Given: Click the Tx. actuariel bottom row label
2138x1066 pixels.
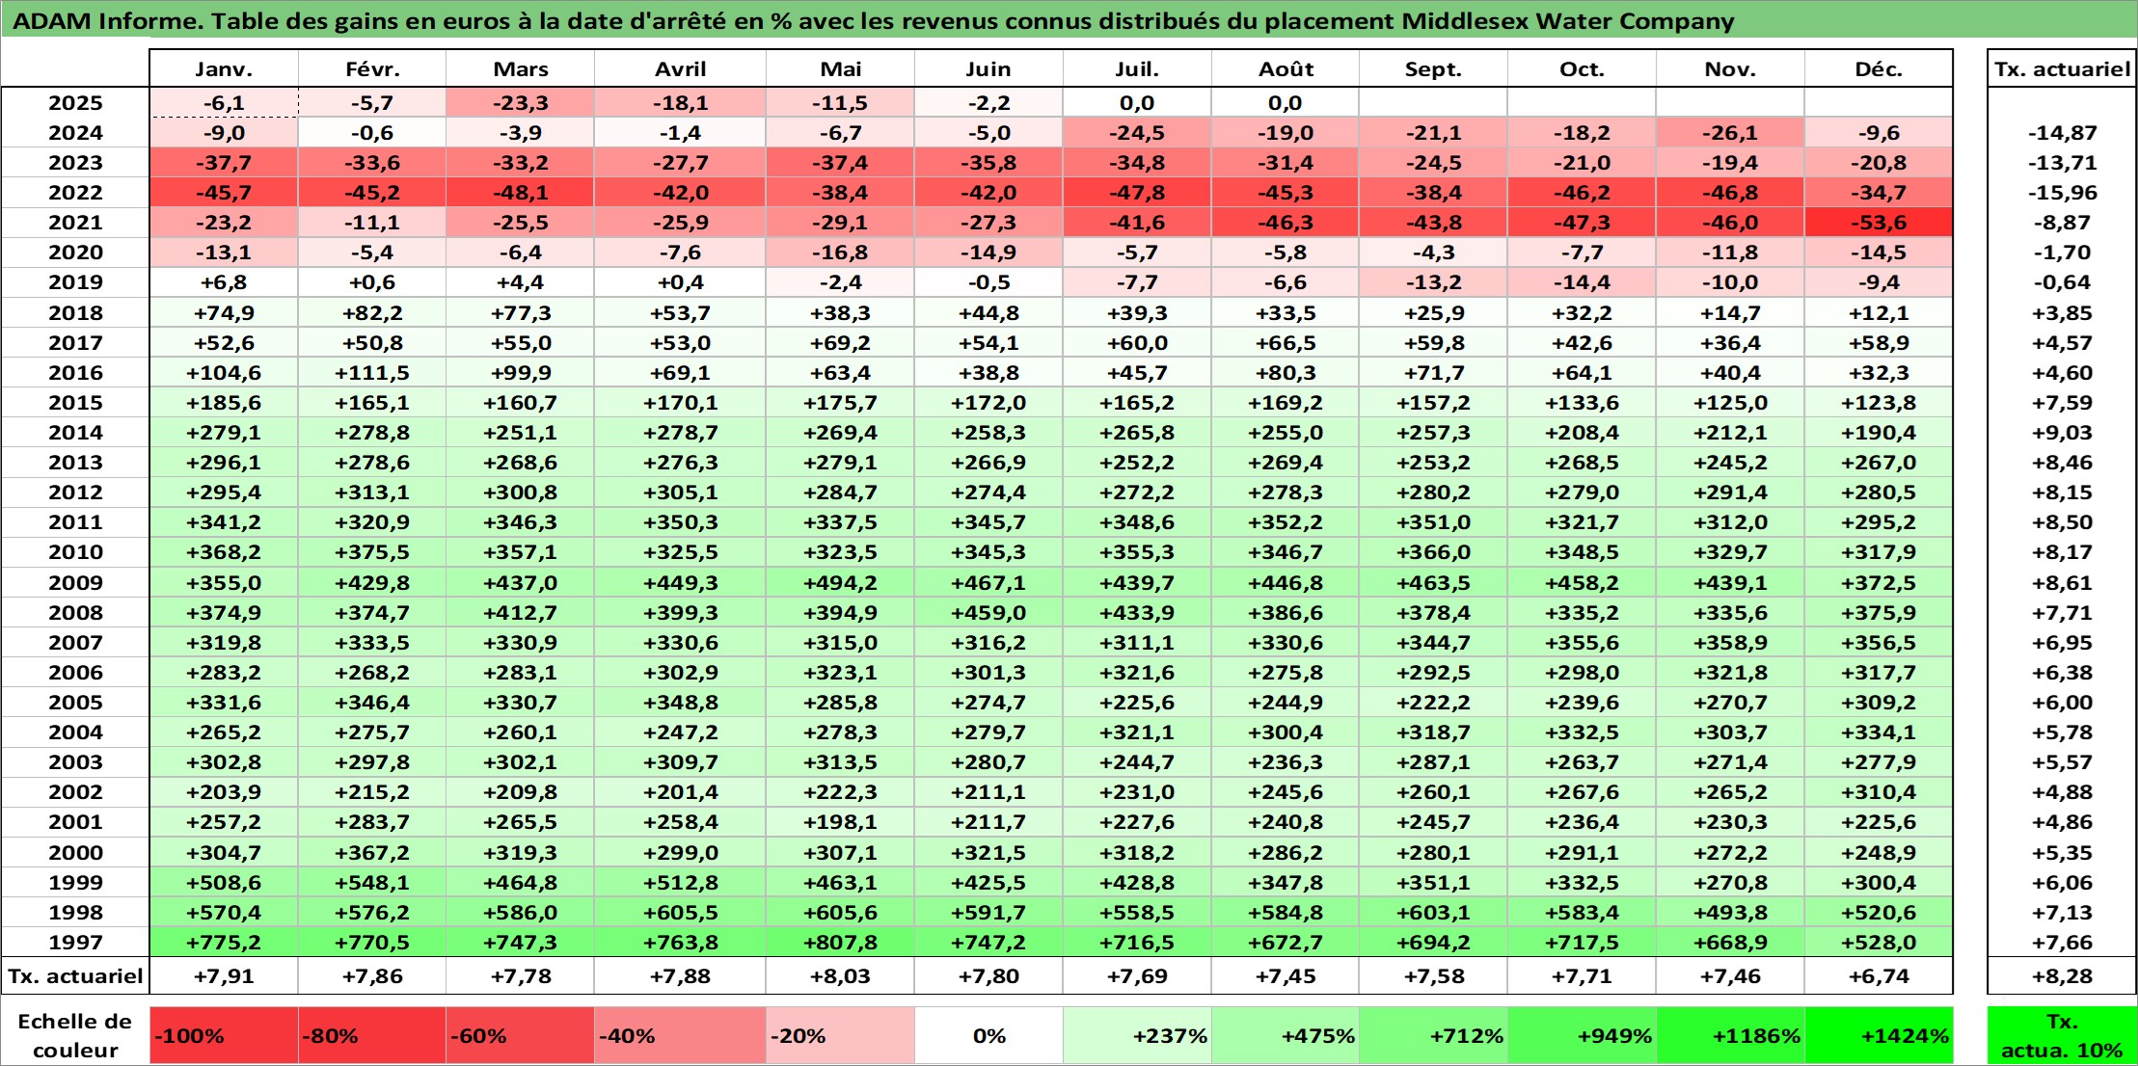Looking at the screenshot, I should pos(75,976).
